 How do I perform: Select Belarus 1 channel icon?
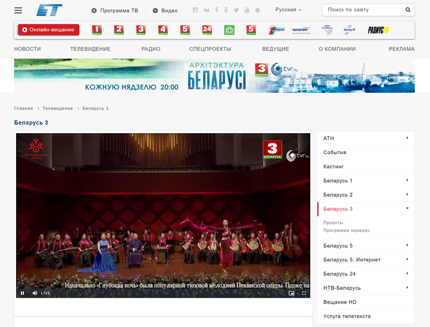pos(97,30)
